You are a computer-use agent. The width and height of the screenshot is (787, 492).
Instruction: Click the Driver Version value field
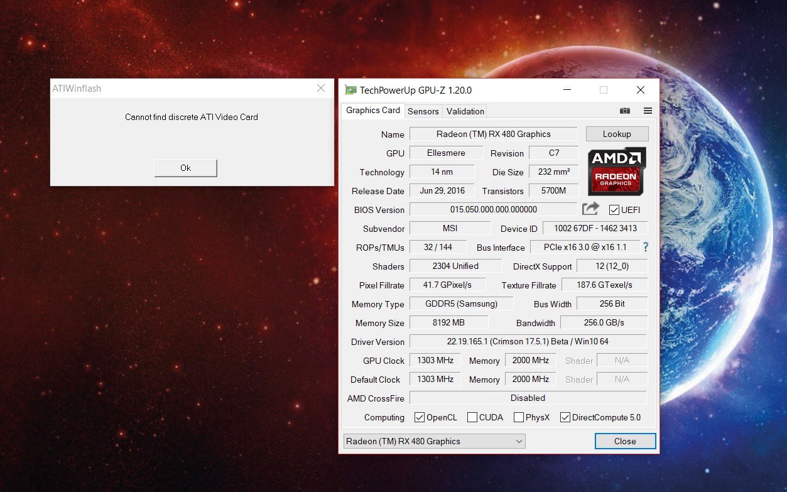528,341
